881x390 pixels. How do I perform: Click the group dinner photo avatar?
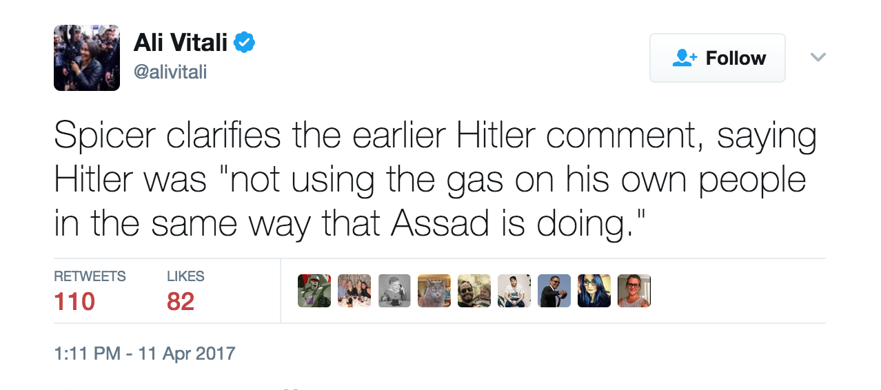tap(354, 291)
